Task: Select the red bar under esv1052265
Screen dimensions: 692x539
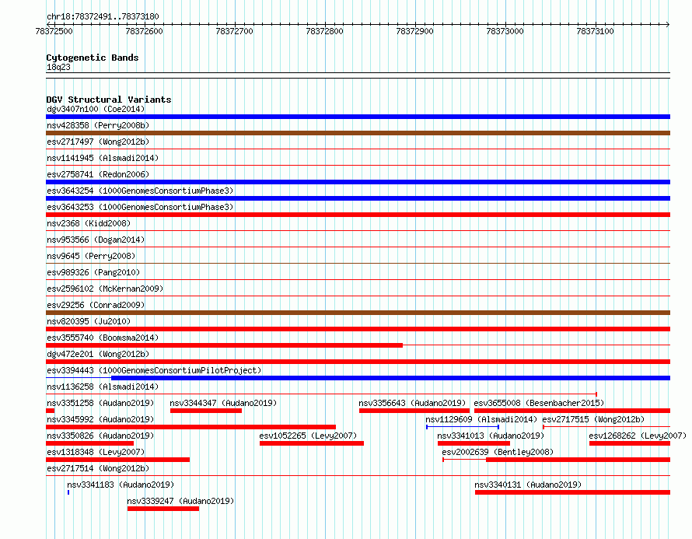Action: point(312,443)
